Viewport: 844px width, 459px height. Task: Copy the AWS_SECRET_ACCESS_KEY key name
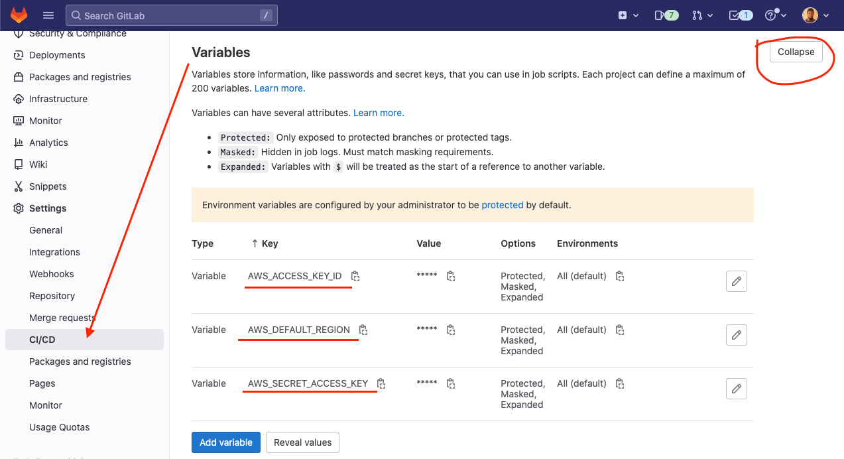[x=381, y=383]
